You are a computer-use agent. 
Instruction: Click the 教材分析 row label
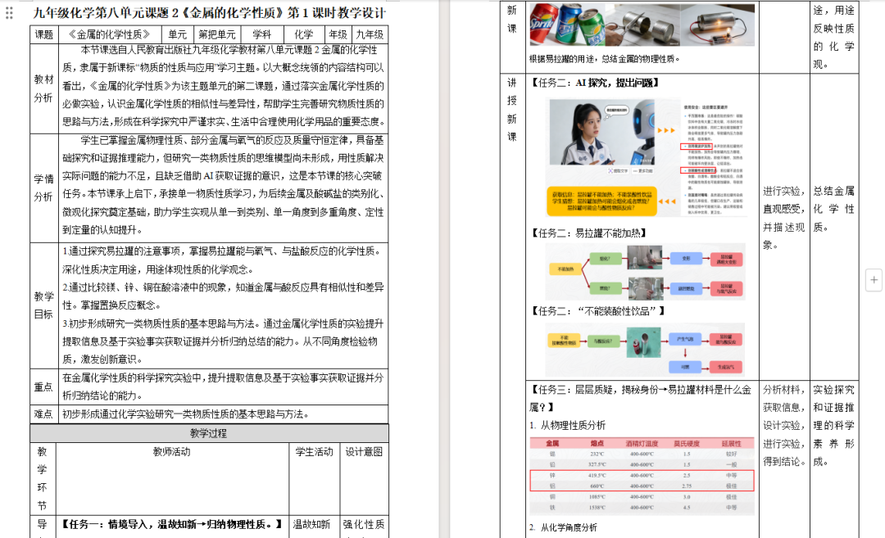pyautogui.click(x=43, y=88)
